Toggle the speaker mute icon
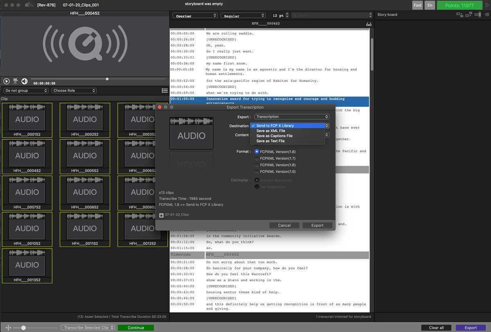 point(25,81)
